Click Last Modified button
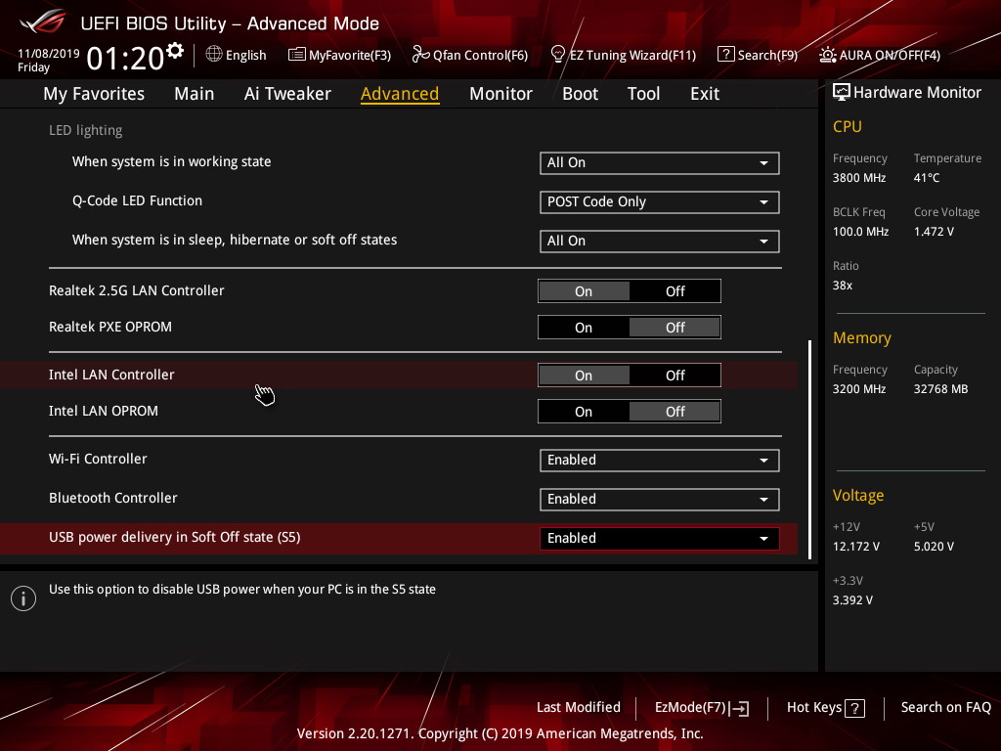 coord(579,708)
